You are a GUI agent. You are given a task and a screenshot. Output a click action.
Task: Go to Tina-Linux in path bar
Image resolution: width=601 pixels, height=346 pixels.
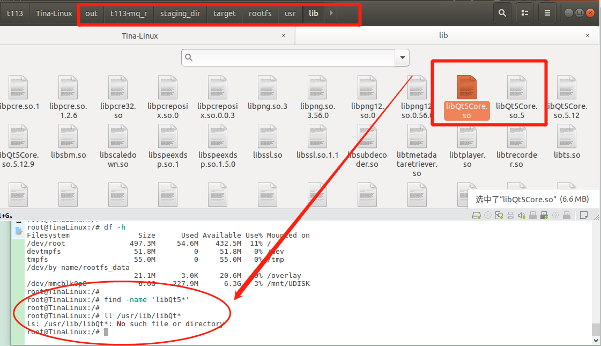click(54, 13)
